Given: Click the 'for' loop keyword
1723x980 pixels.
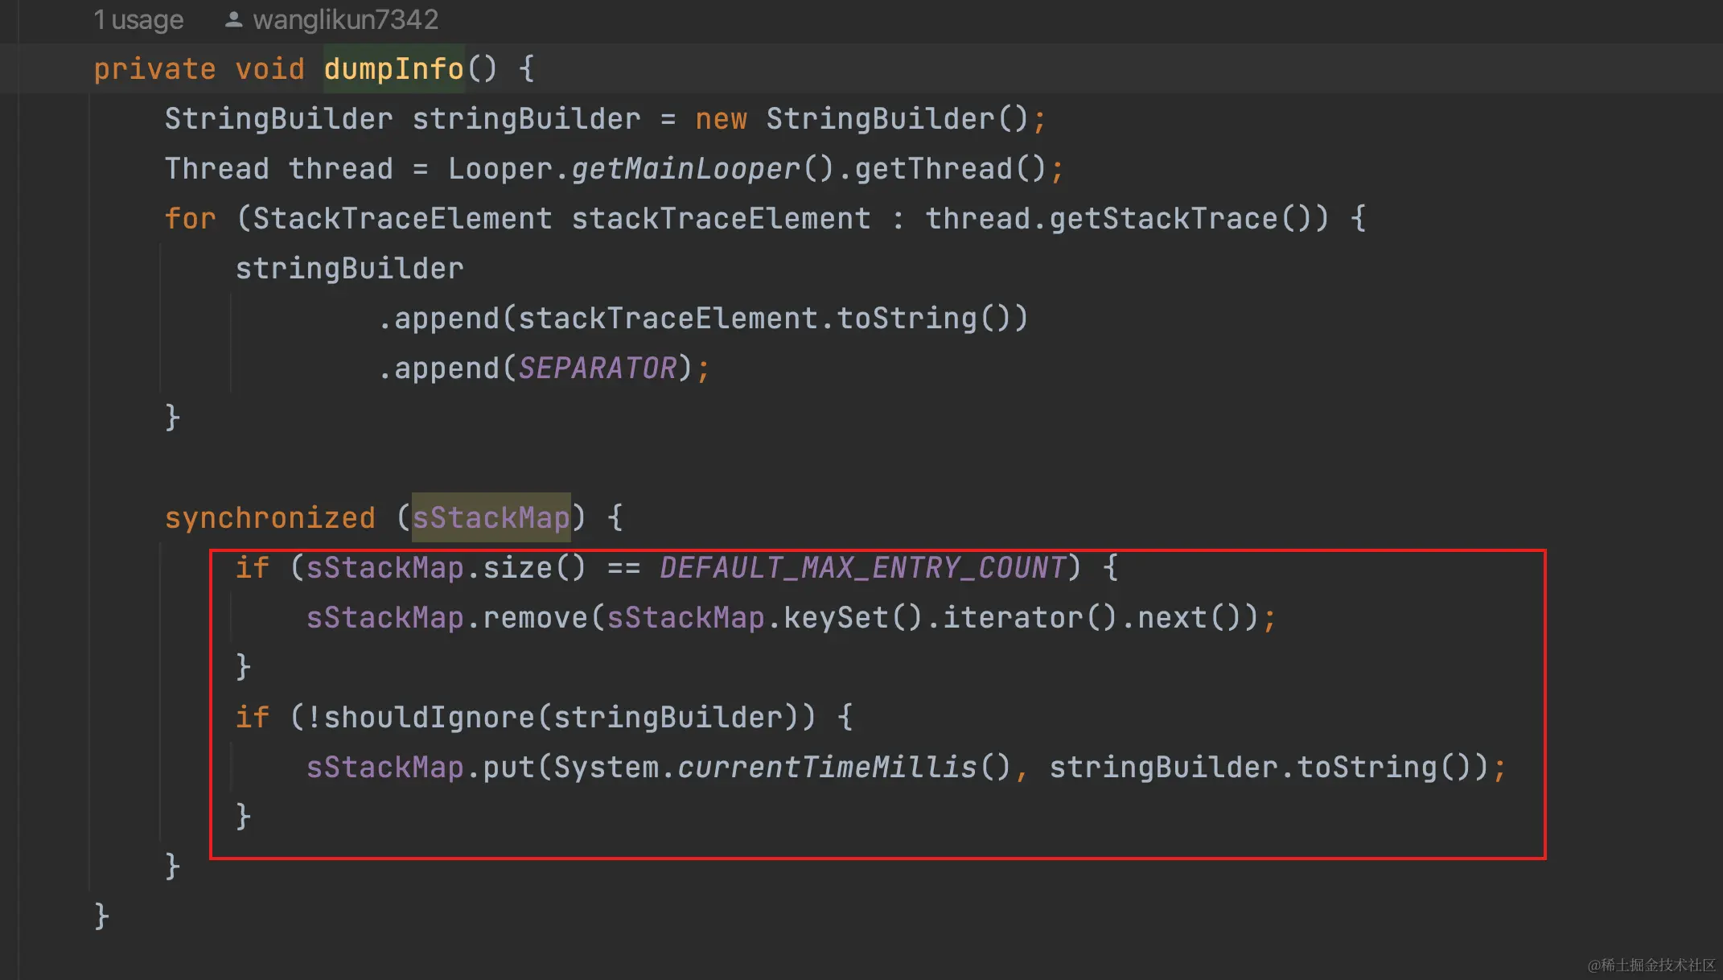Looking at the screenshot, I should pyautogui.click(x=191, y=219).
